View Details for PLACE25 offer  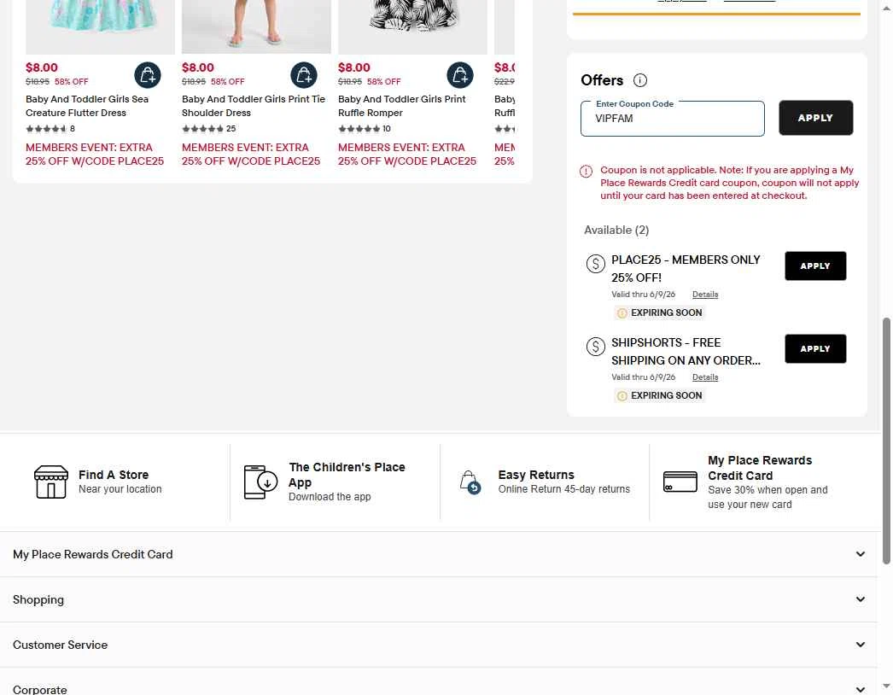[705, 295]
